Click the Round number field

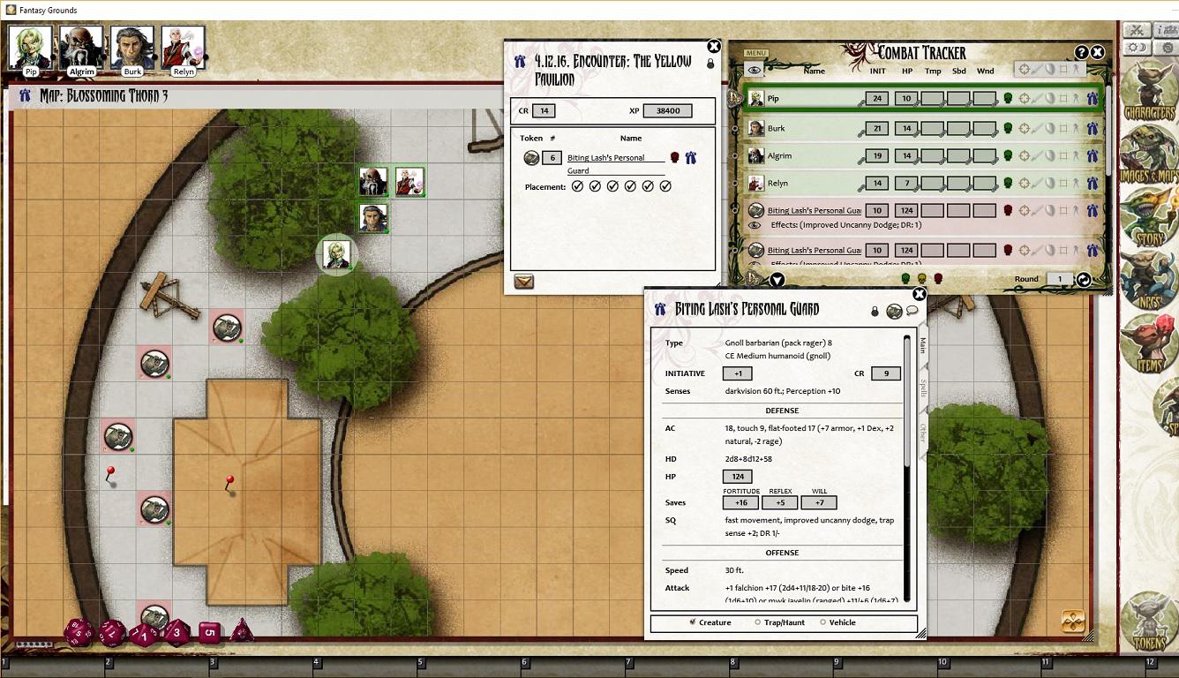click(x=1059, y=279)
